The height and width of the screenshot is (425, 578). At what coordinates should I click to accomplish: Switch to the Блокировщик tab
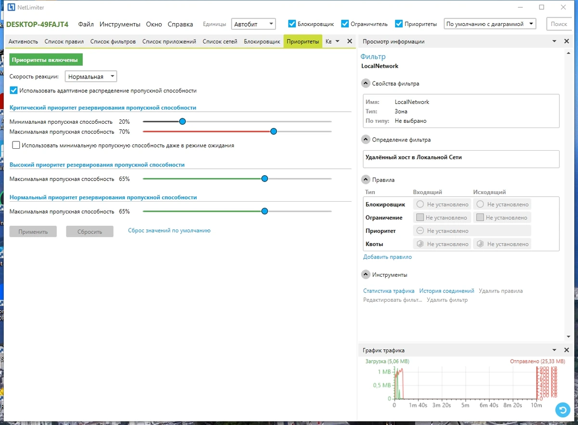262,41
